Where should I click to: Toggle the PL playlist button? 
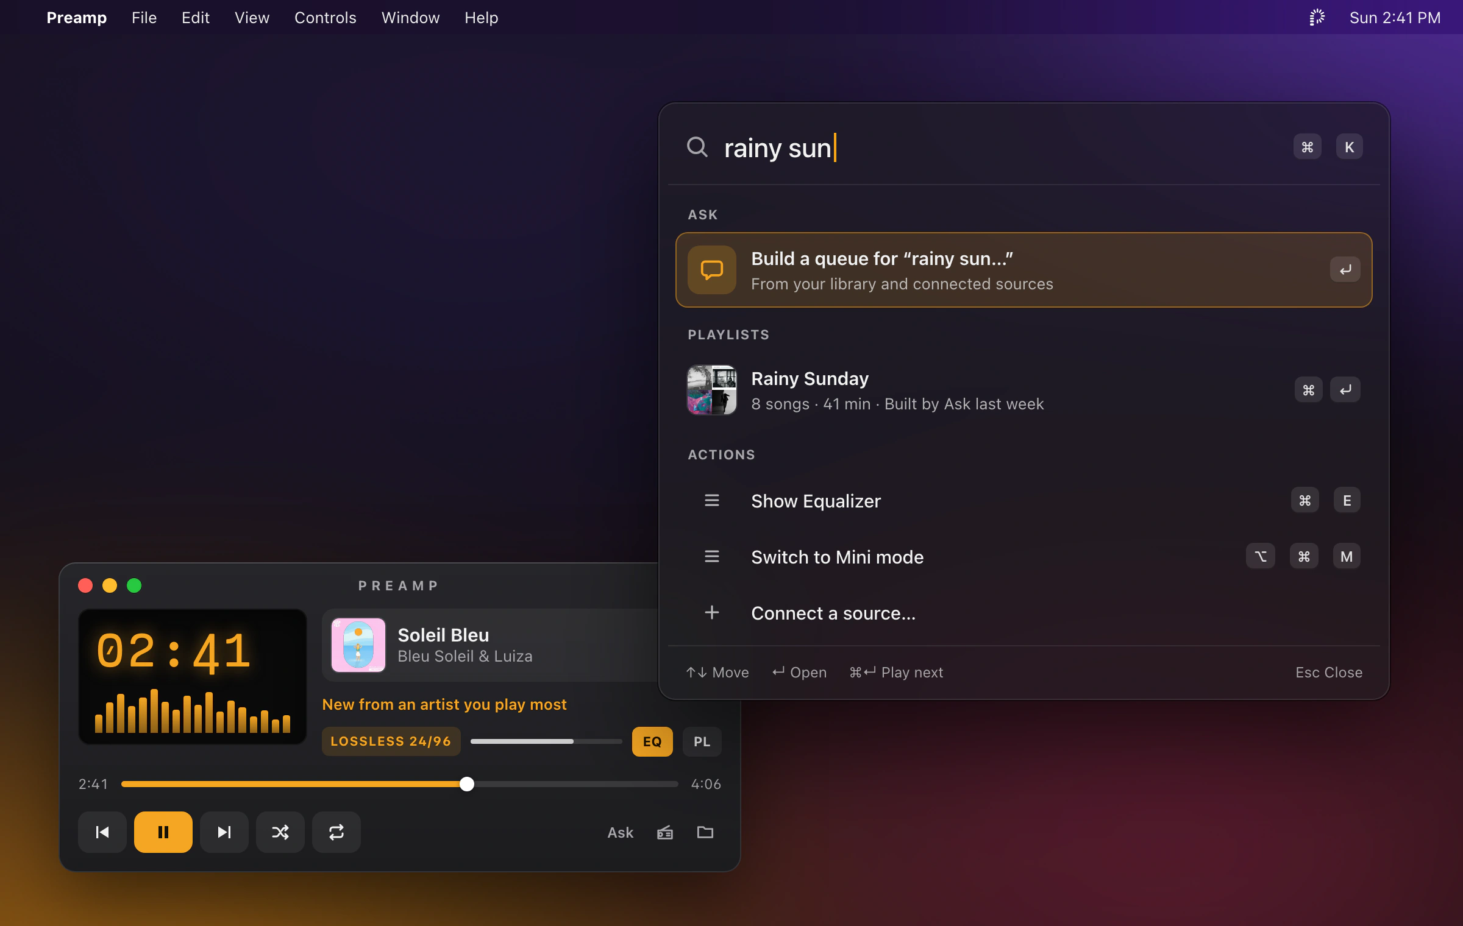click(x=702, y=741)
